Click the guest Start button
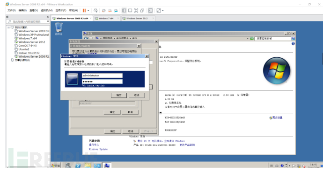Screen dimensions: 323x171 (x=56, y=165)
